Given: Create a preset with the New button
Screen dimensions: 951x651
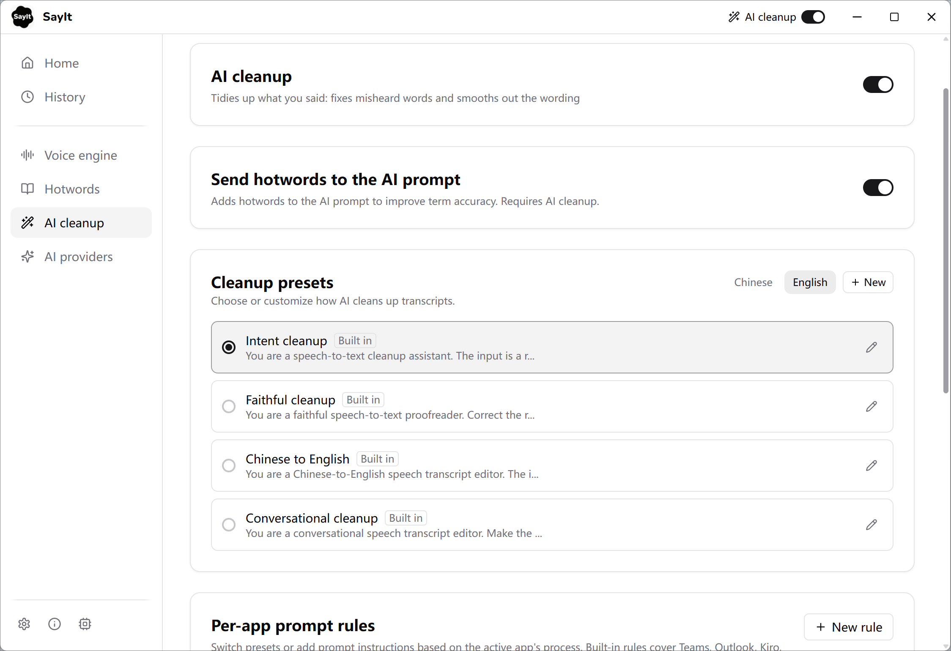Looking at the screenshot, I should pyautogui.click(x=868, y=282).
